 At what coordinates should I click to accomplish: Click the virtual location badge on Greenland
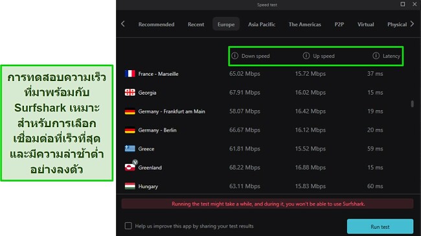[x=135, y=162]
